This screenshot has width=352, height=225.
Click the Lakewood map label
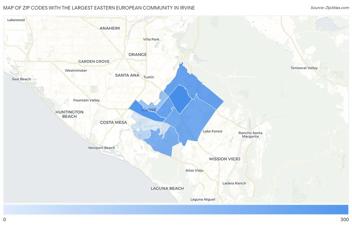(x=16, y=20)
